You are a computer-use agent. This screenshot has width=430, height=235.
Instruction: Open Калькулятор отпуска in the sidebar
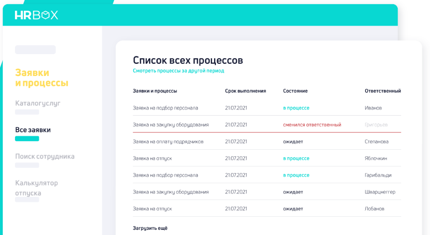click(x=36, y=187)
